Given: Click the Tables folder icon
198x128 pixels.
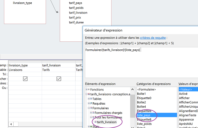Looking at the screenshot, I should pyautogui.click(x=91, y=99).
